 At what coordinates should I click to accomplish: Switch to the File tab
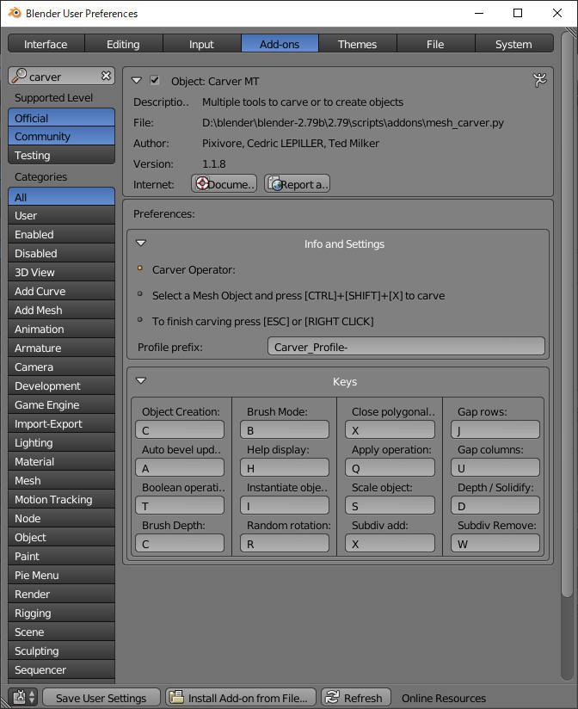[x=435, y=44]
